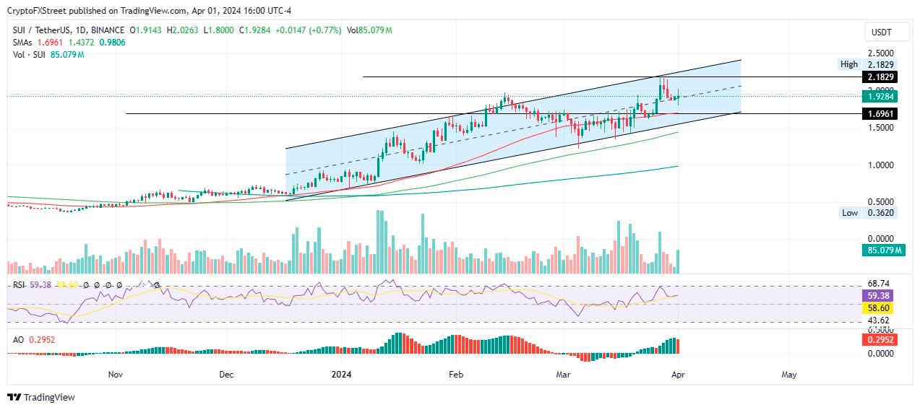
Task: Click the close price value C1.9284
Action: [256, 30]
